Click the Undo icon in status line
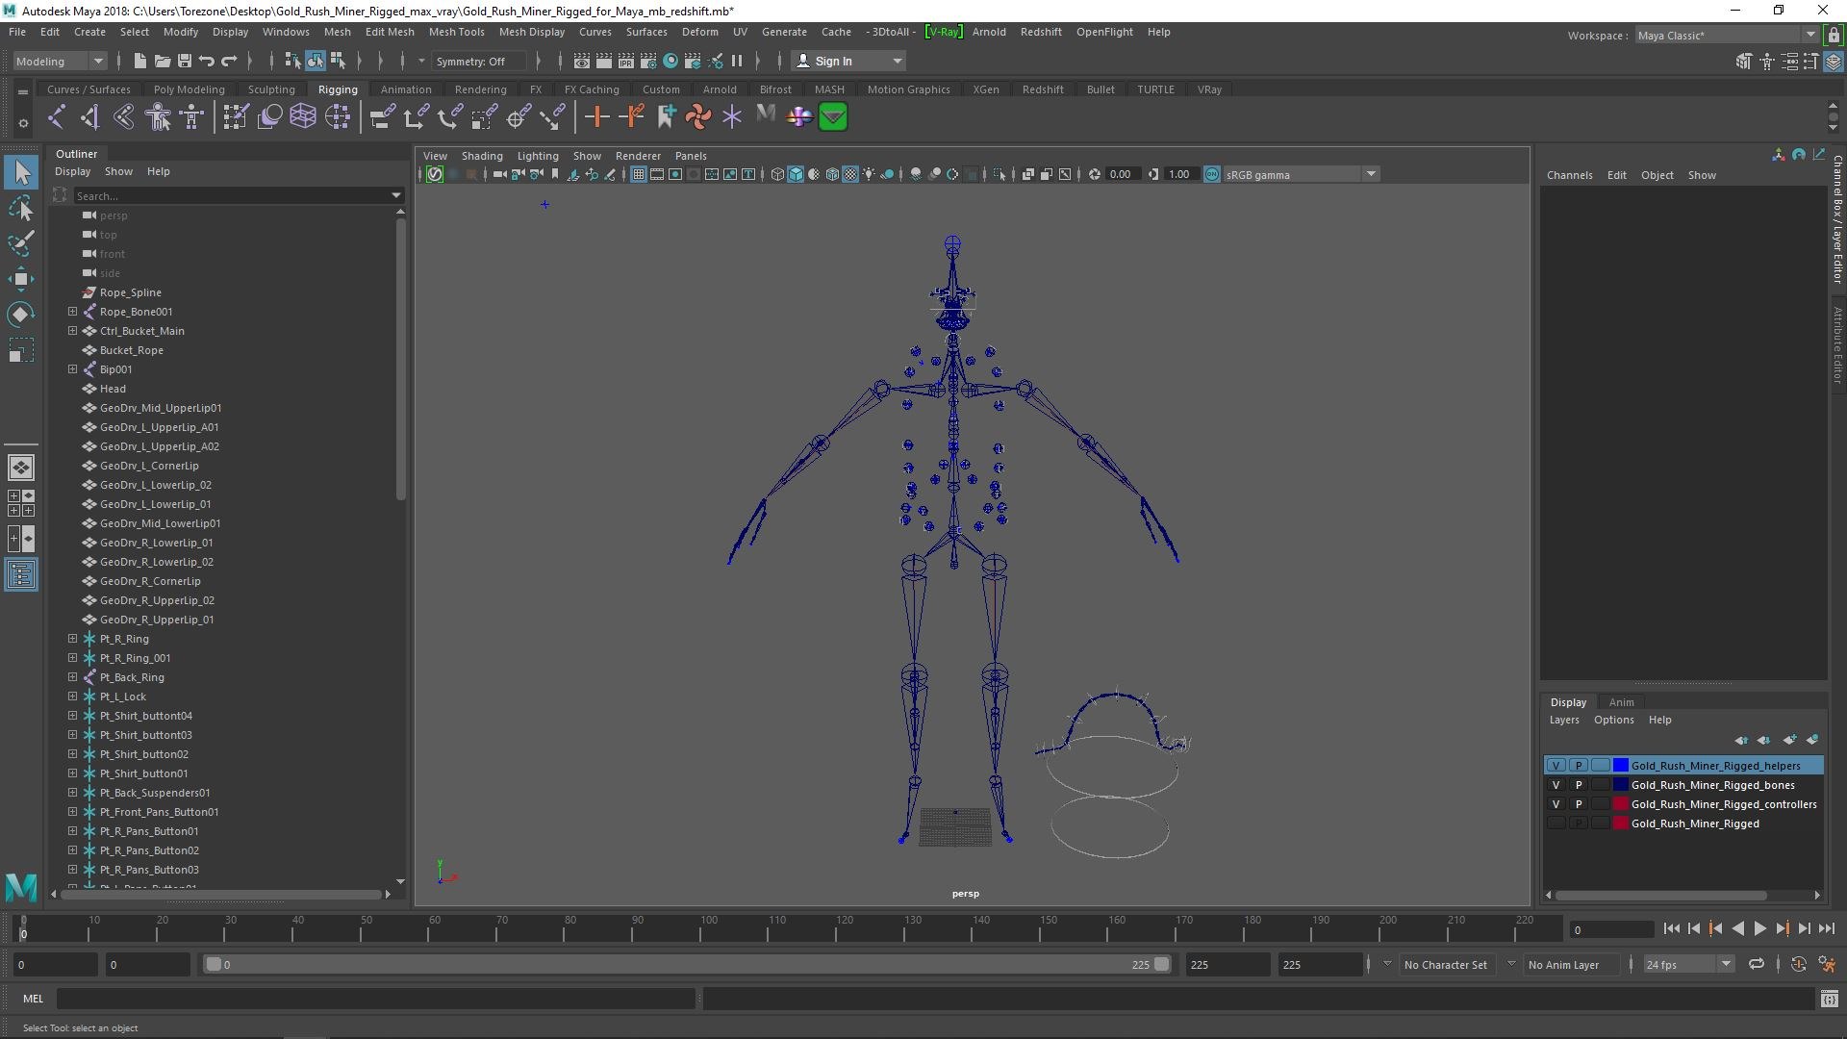 [207, 61]
